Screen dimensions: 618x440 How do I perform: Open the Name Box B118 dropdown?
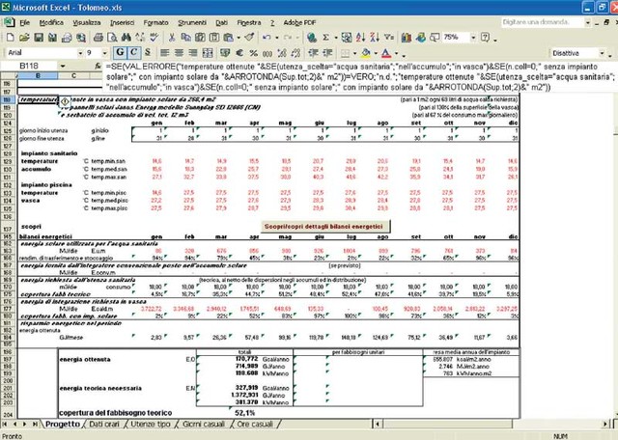pos(62,66)
